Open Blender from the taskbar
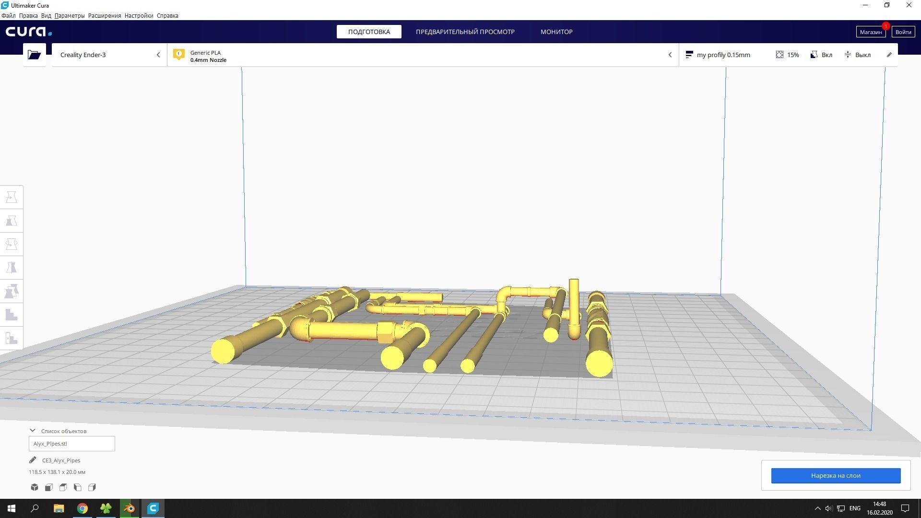The height and width of the screenshot is (518, 921). 130,508
